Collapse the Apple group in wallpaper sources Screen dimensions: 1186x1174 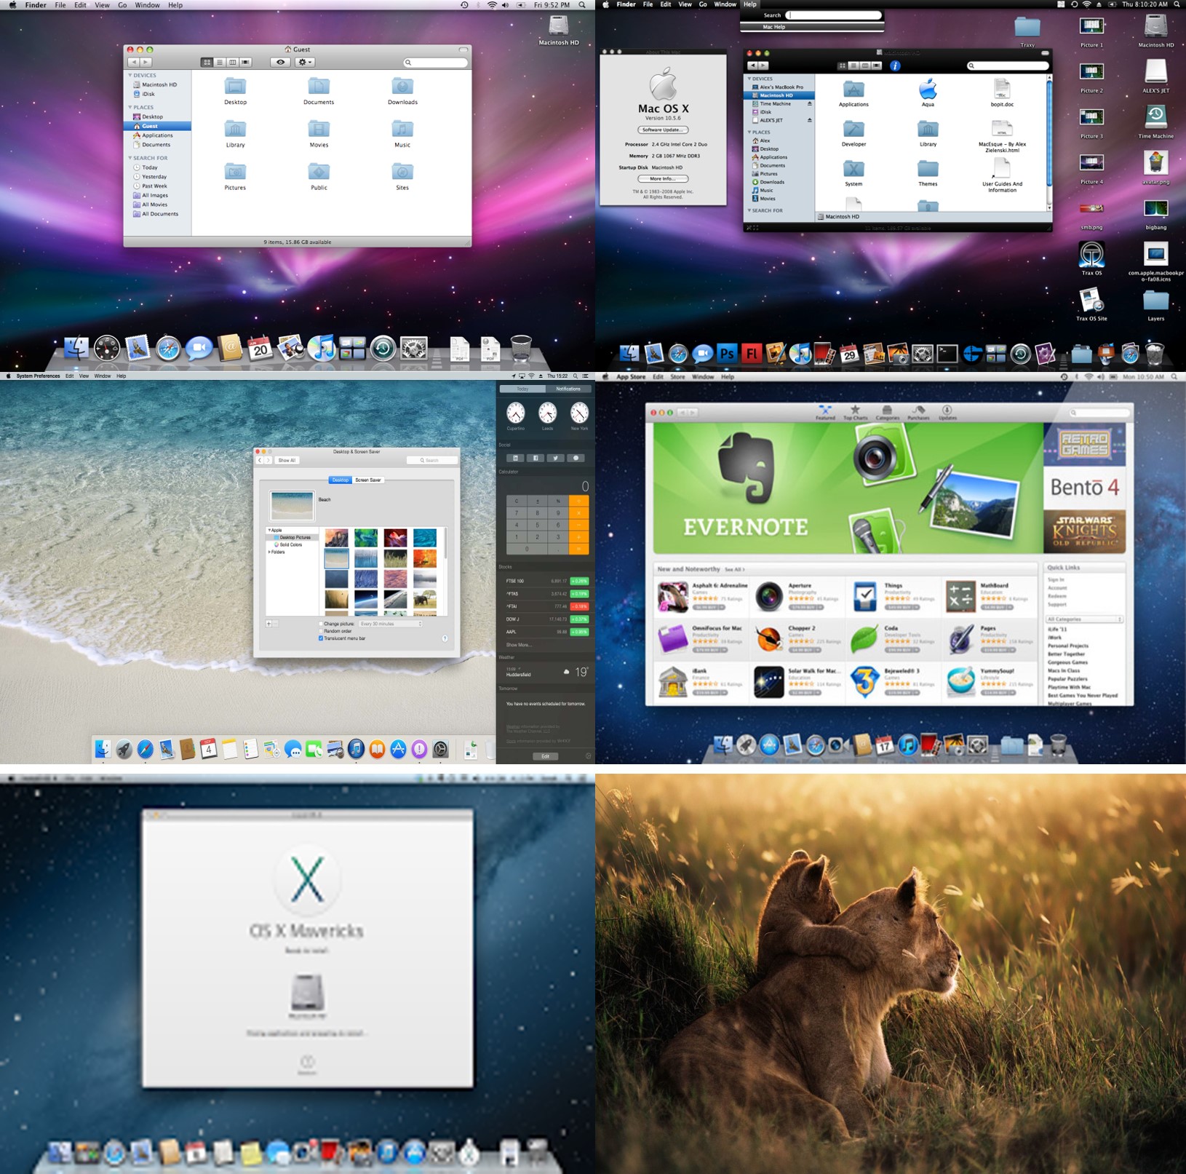(x=269, y=531)
